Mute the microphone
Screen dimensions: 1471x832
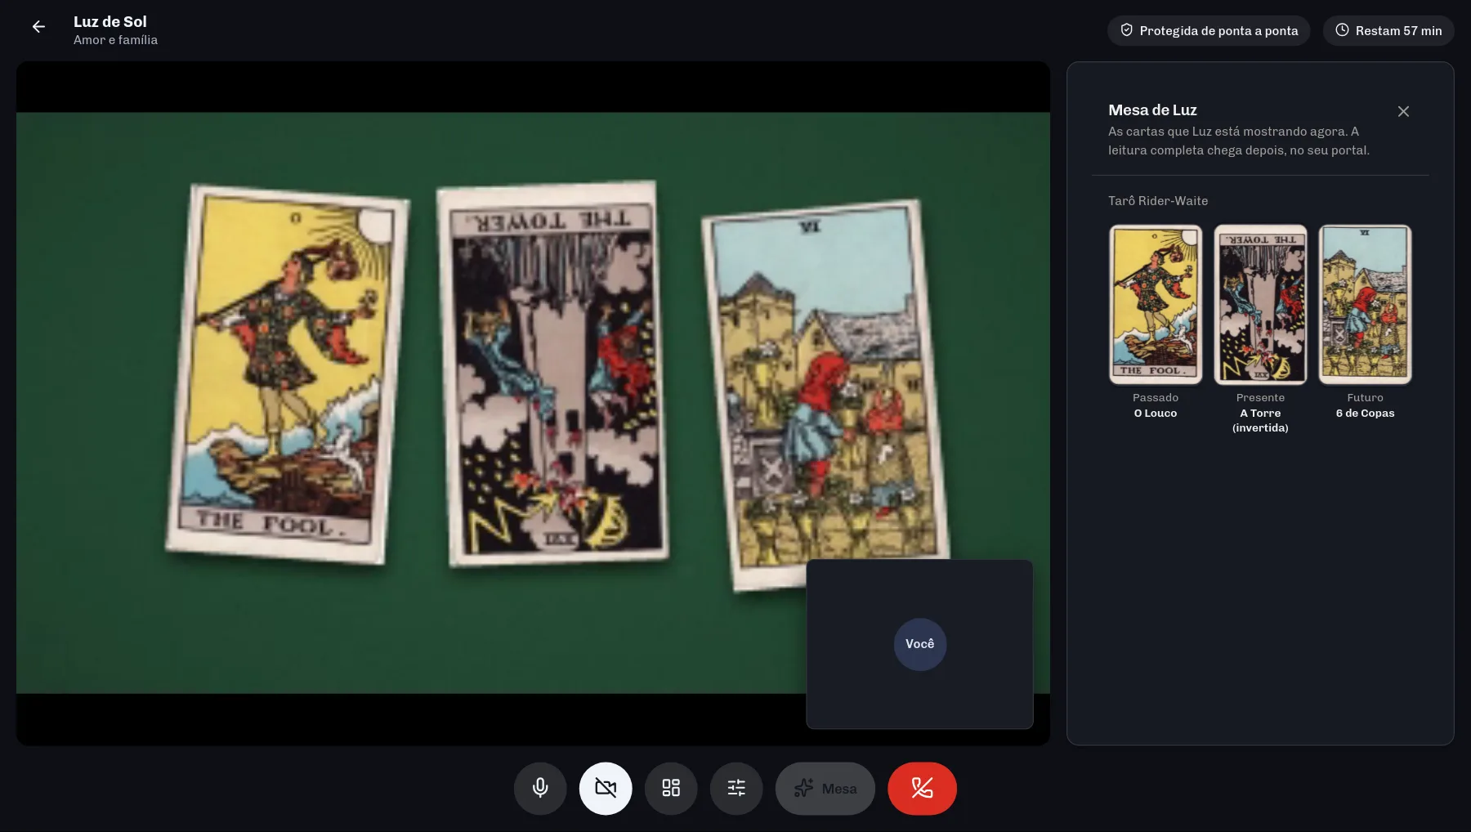point(540,789)
